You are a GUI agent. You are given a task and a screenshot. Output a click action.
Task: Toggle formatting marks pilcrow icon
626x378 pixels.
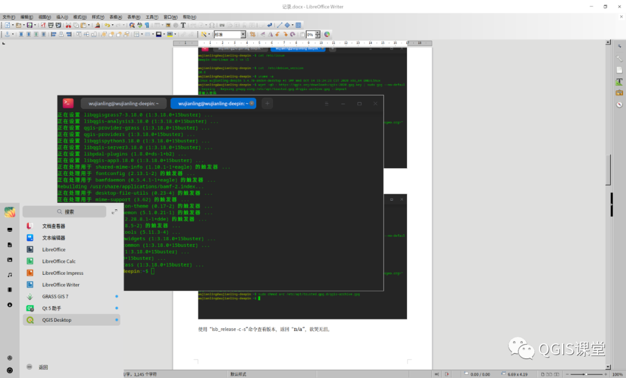point(147,25)
